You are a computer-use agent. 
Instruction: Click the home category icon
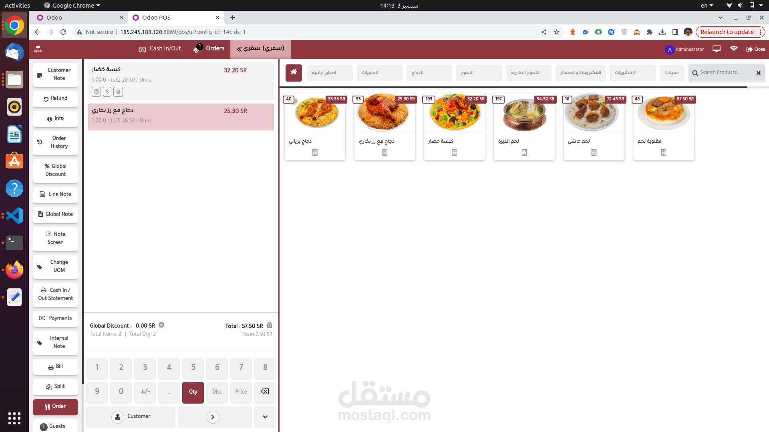pyautogui.click(x=294, y=72)
